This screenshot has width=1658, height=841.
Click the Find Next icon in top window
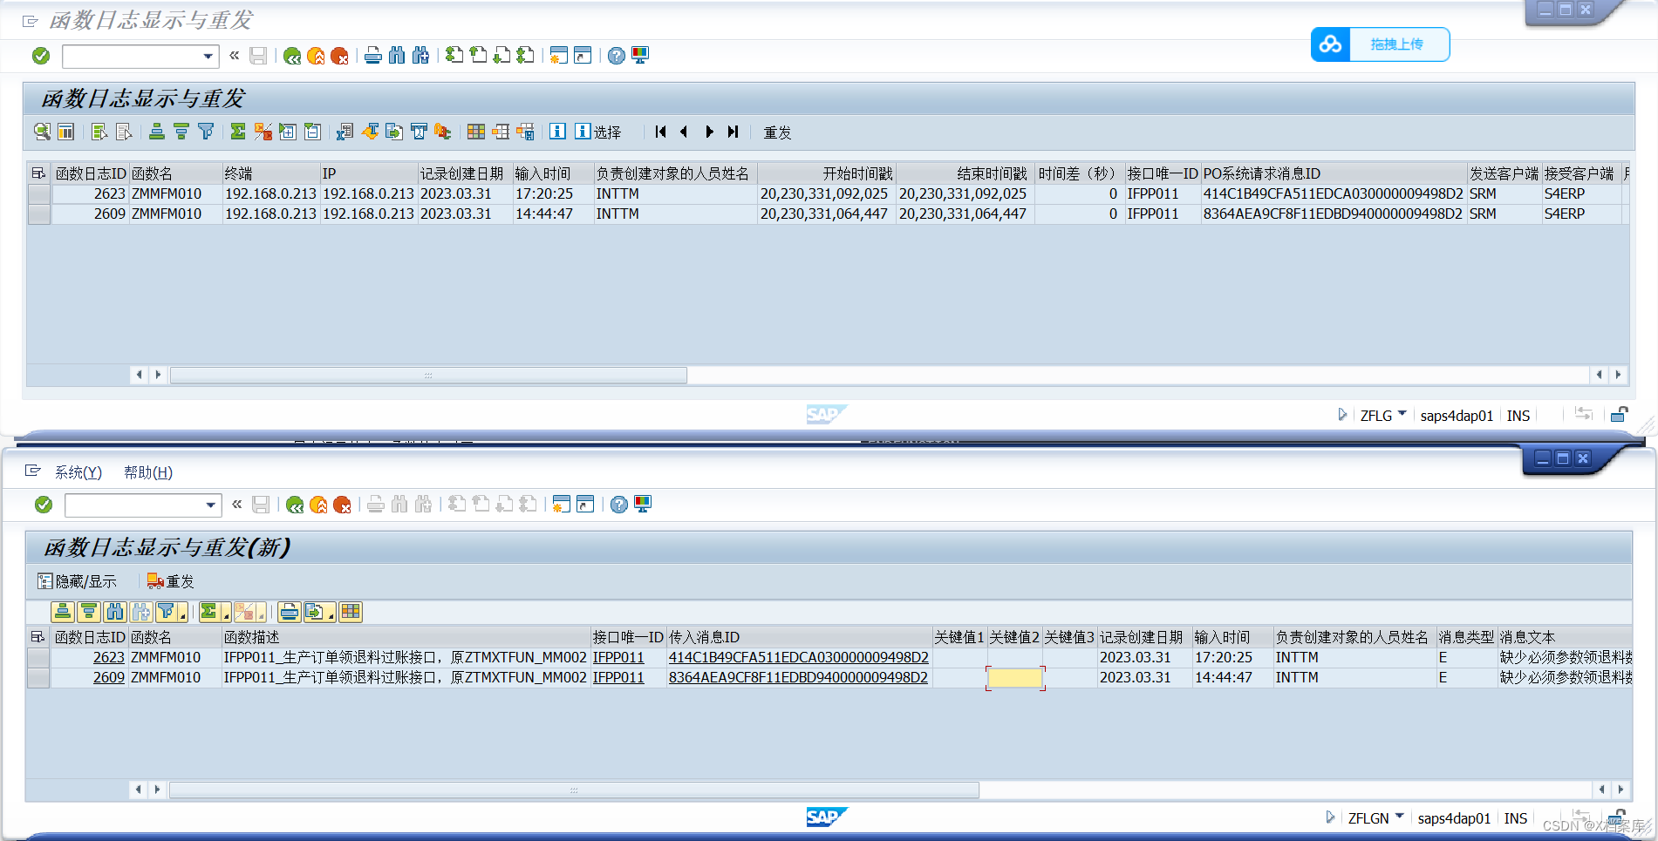tap(420, 56)
